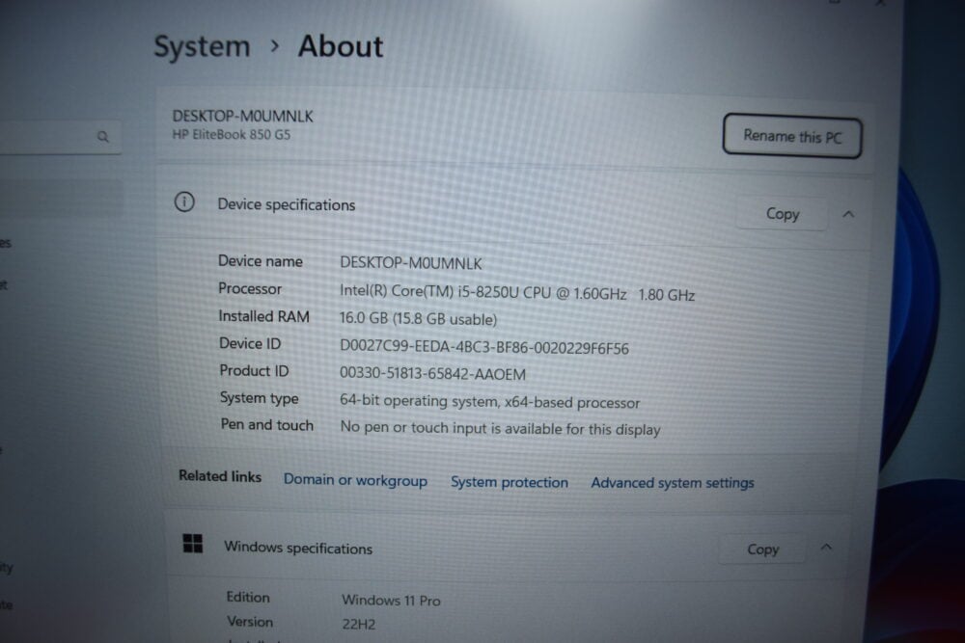This screenshot has width=965, height=643.
Task: Select the System type 64-bit value
Action: (x=490, y=401)
